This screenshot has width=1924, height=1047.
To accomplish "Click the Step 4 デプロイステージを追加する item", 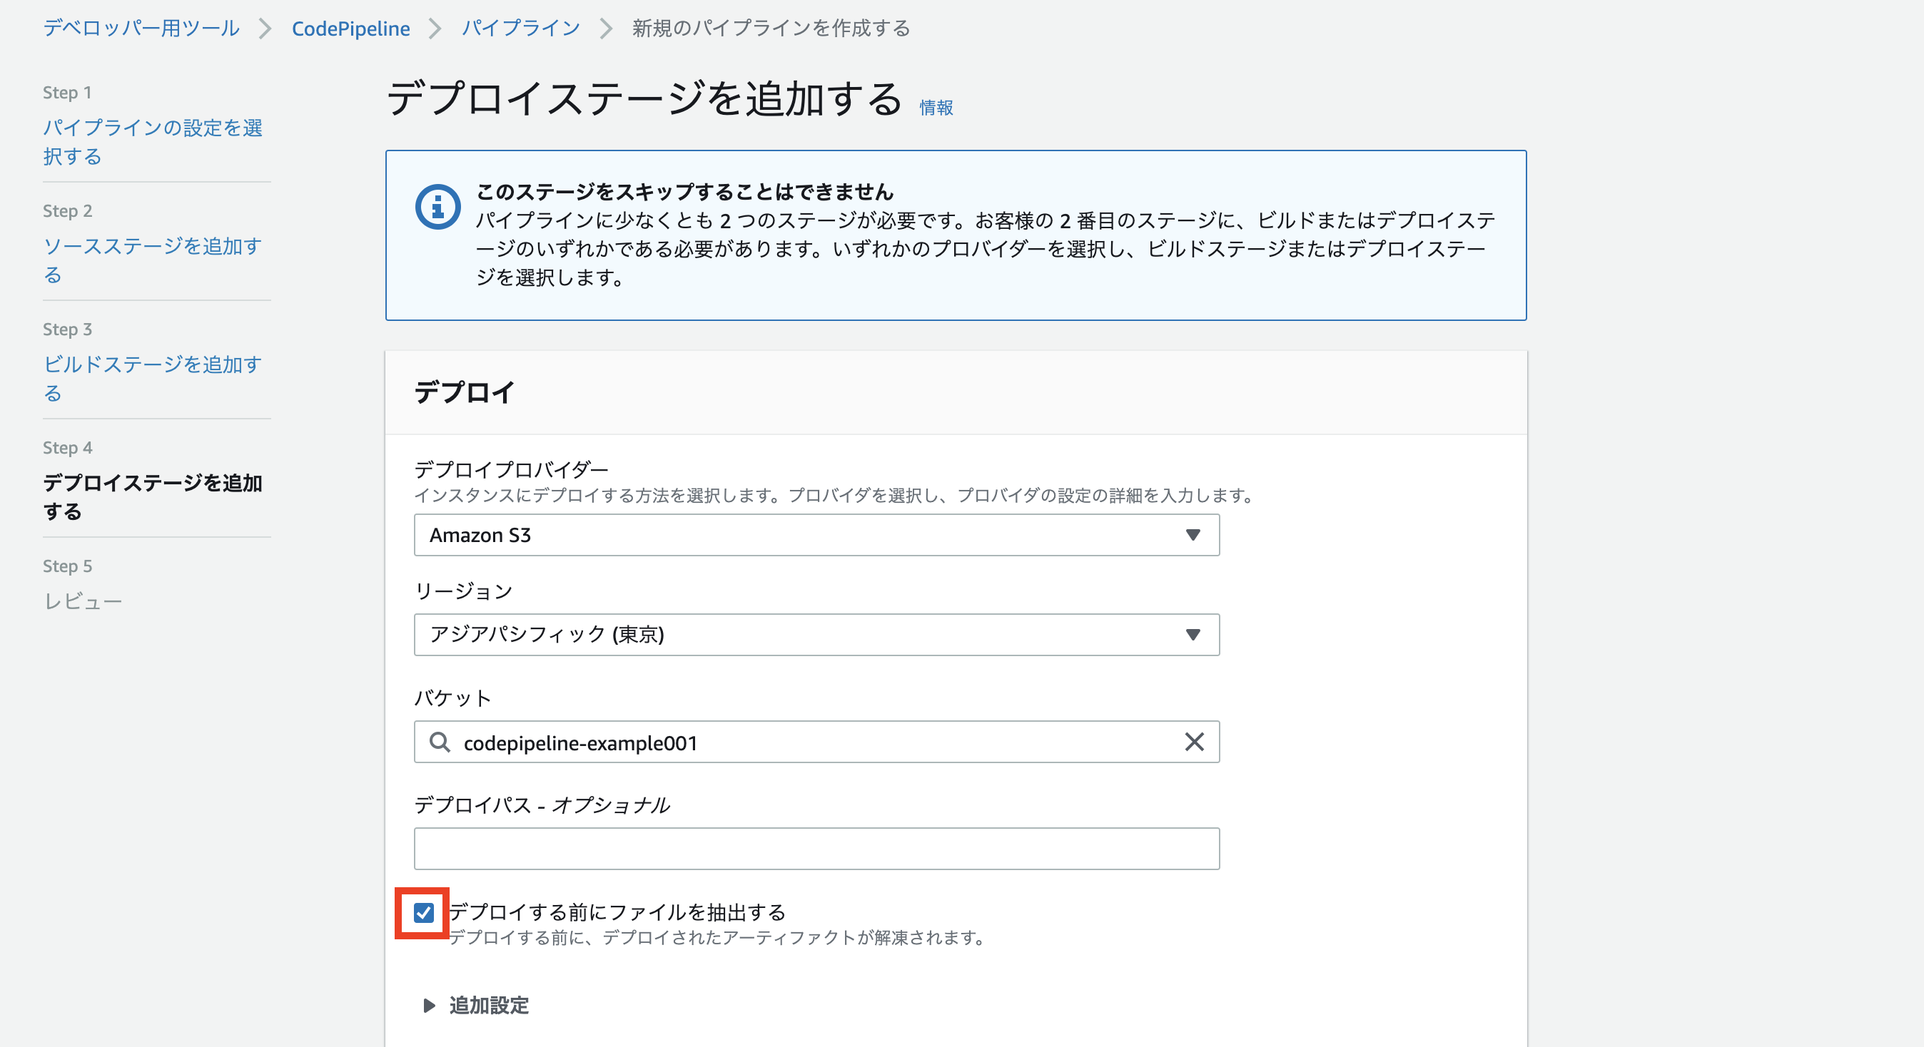I will point(151,497).
